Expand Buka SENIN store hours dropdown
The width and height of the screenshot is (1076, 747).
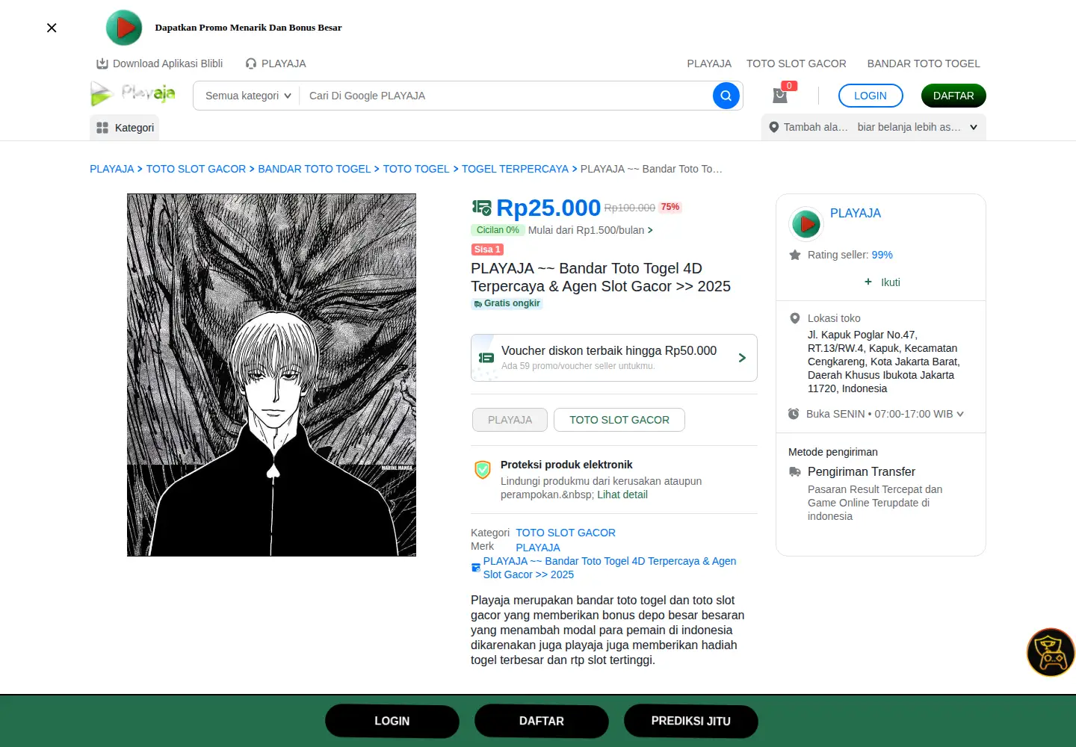960,414
